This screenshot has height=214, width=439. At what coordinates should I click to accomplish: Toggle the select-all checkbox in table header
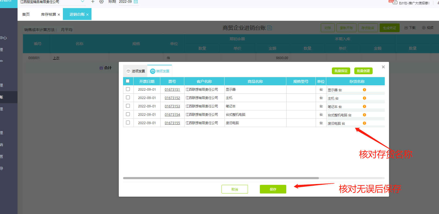(x=128, y=81)
